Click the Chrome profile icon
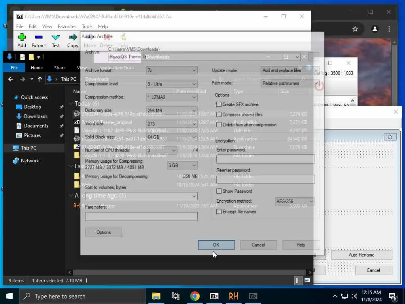The height and width of the screenshot is (304, 405). click(x=375, y=29)
